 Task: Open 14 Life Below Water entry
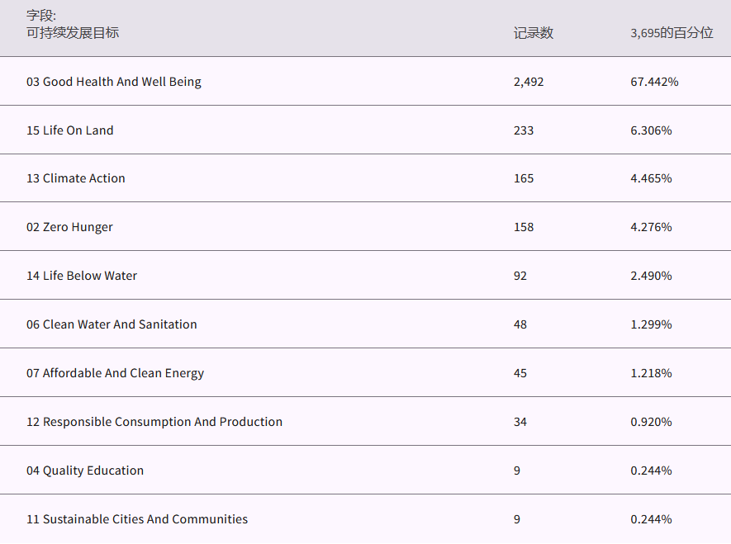[82, 276]
